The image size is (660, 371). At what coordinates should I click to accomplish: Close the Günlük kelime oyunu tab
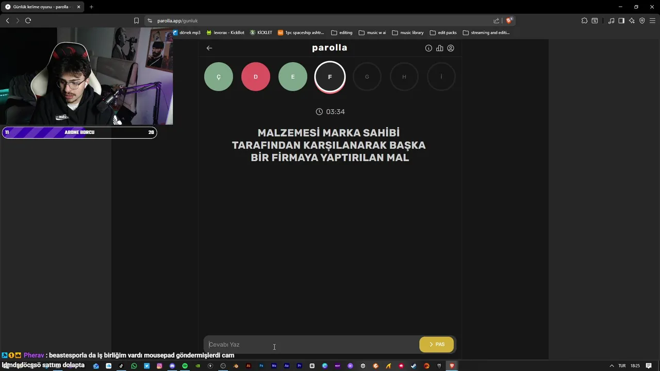coord(78,7)
